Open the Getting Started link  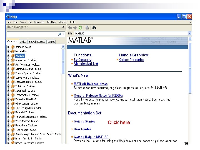click(x=84, y=121)
